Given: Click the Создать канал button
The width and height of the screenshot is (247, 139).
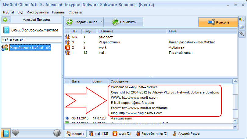Looking at the screenshot, I should point(82,22).
